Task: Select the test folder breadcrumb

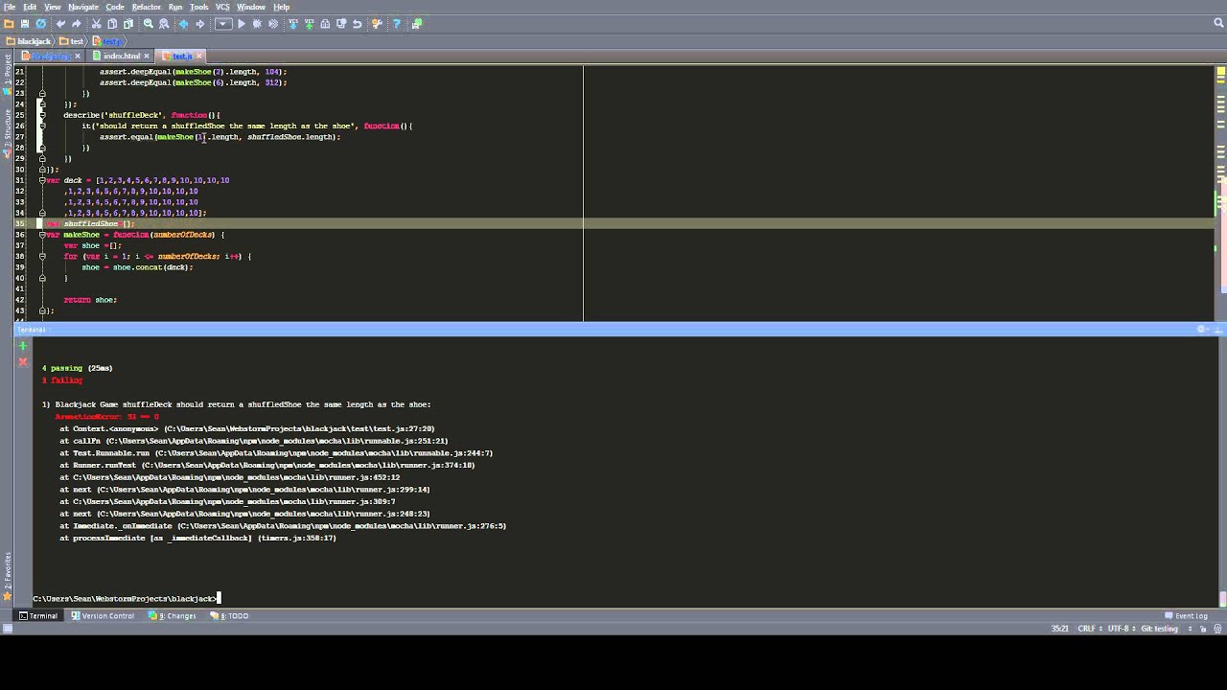Action: coord(72,41)
